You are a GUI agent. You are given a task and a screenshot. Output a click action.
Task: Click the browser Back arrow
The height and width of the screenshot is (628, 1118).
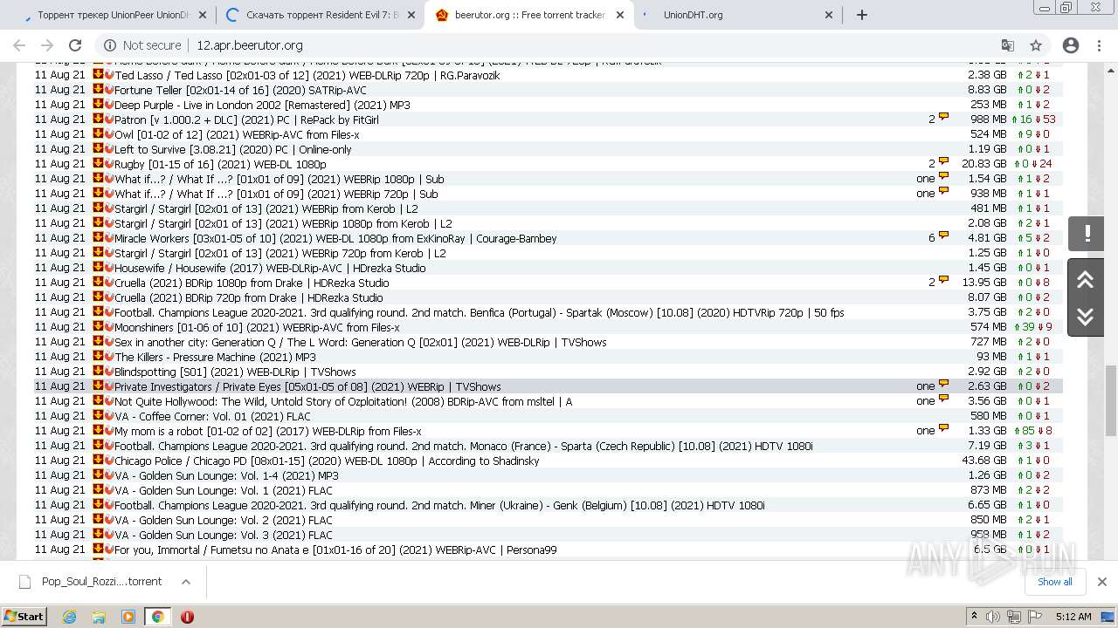pyautogui.click(x=19, y=45)
